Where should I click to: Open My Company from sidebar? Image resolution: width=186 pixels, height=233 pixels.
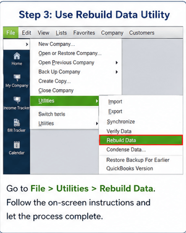tap(17, 81)
